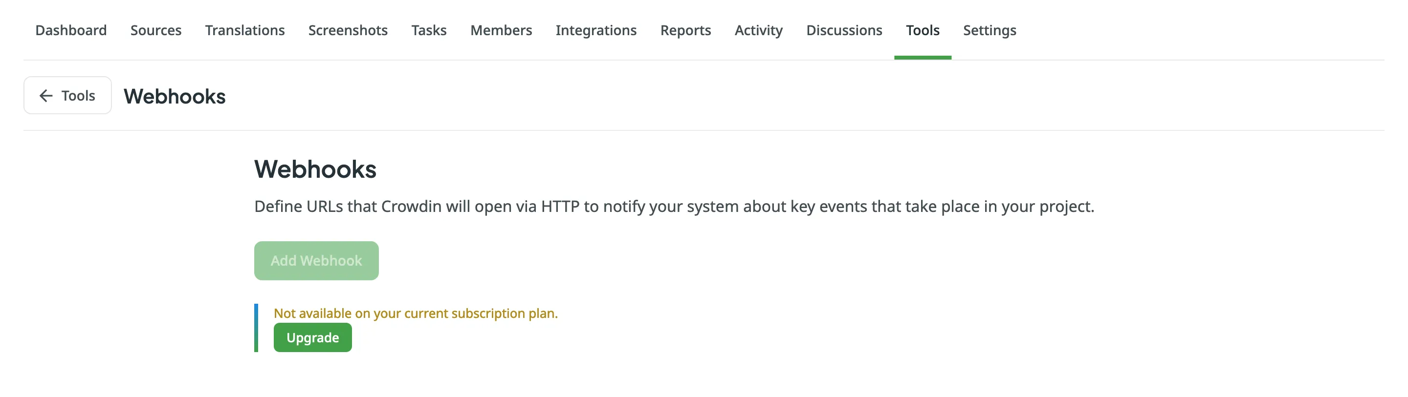Open the Sources section

point(156,30)
